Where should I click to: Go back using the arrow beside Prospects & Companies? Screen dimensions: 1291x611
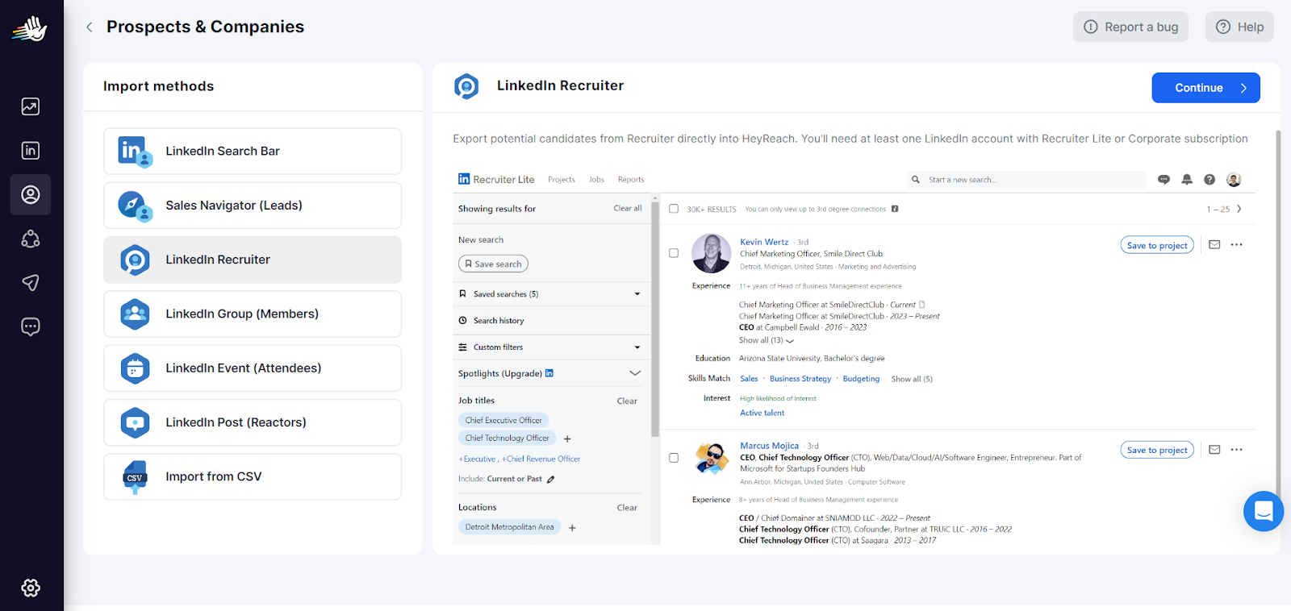90,27
